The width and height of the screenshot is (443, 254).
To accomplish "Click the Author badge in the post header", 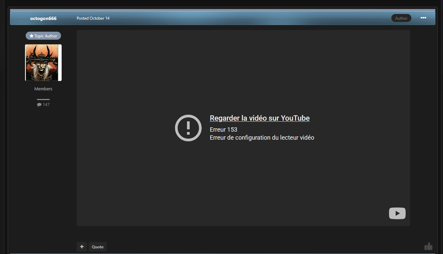I will point(401,18).
